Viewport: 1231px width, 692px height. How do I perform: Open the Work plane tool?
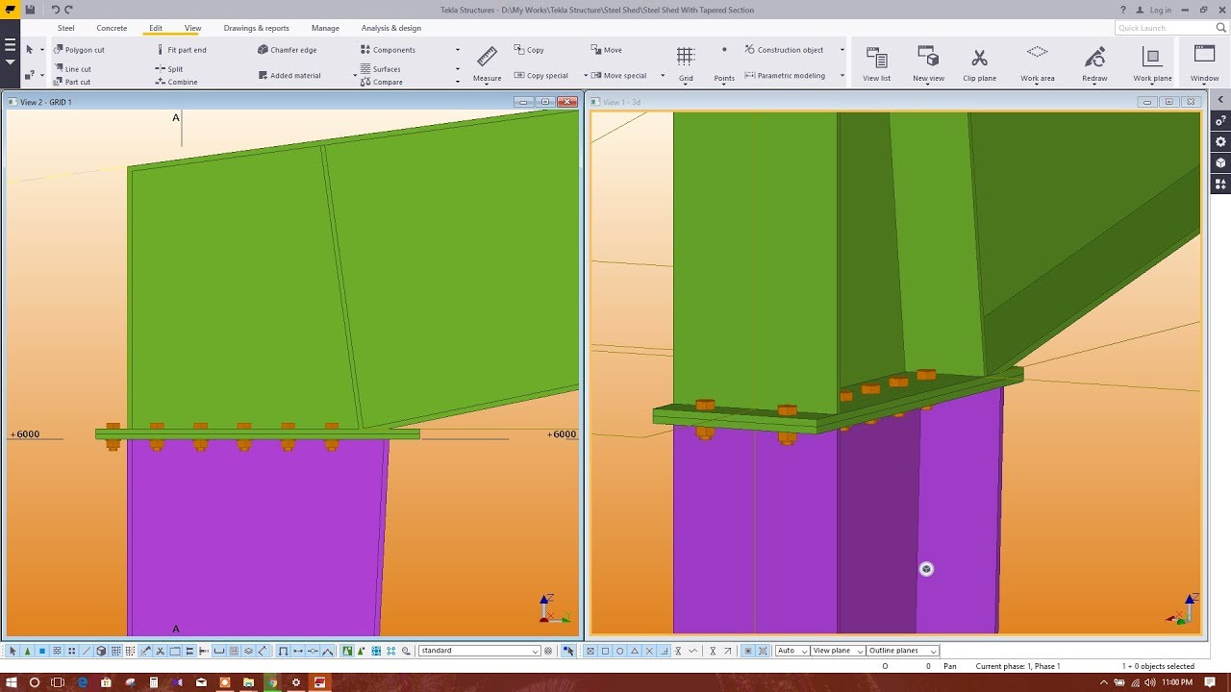(1151, 61)
